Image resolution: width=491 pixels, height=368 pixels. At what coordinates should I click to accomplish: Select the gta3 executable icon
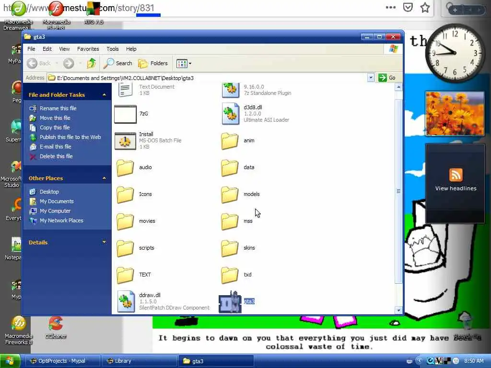pyautogui.click(x=230, y=302)
